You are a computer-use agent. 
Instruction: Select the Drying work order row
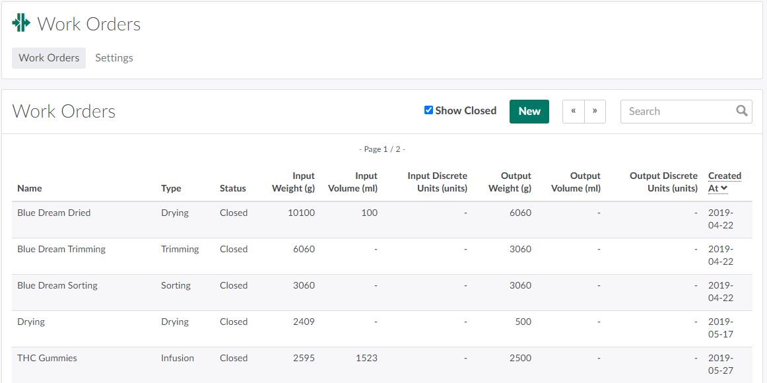click(x=31, y=322)
